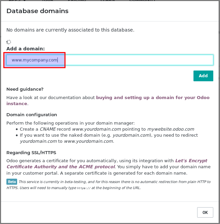The height and width of the screenshot is (224, 220).
Task: Open the buying and setting up a domain link
Action: pos(152,98)
